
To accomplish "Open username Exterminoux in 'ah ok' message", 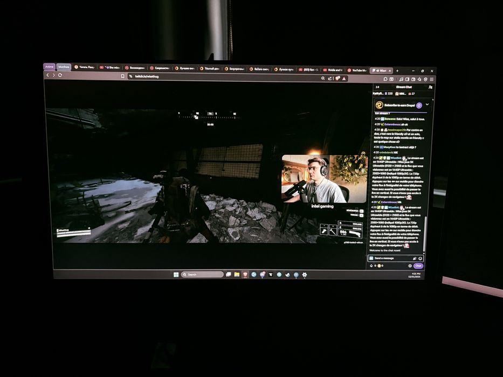I will click(x=392, y=124).
